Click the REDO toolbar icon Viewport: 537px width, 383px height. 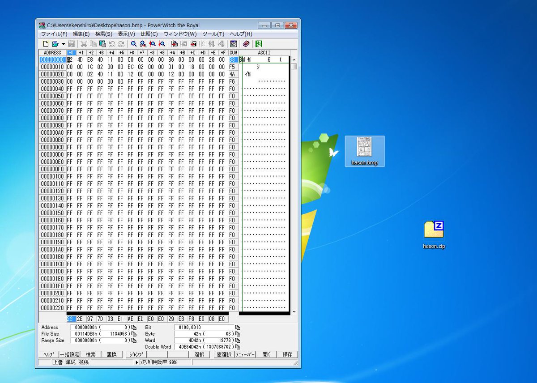121,44
